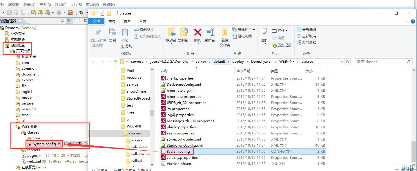The image size is (417, 171).
Task: Click the Rename icon in ribbon
Action: coord(210,33)
